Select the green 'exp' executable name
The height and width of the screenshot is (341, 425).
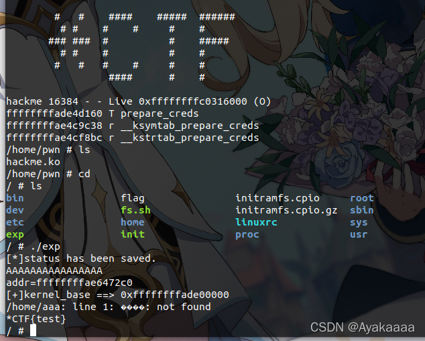[x=15, y=234]
